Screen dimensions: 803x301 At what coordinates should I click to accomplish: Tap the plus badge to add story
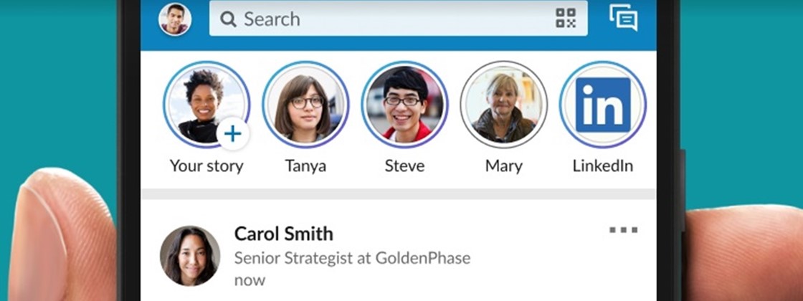pos(233,133)
